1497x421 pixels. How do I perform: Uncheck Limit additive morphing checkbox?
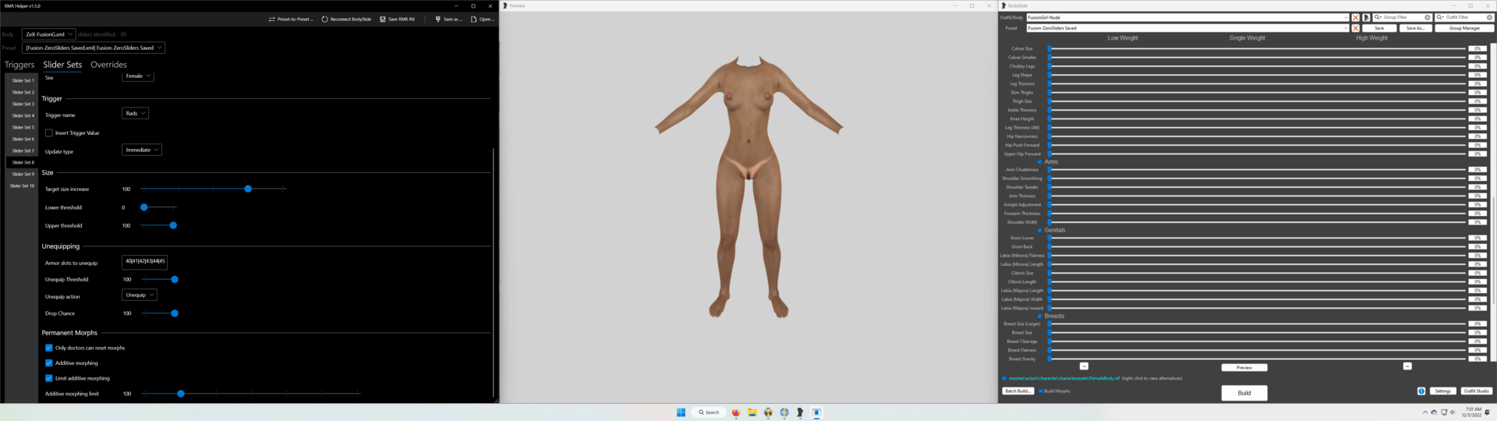click(x=49, y=378)
